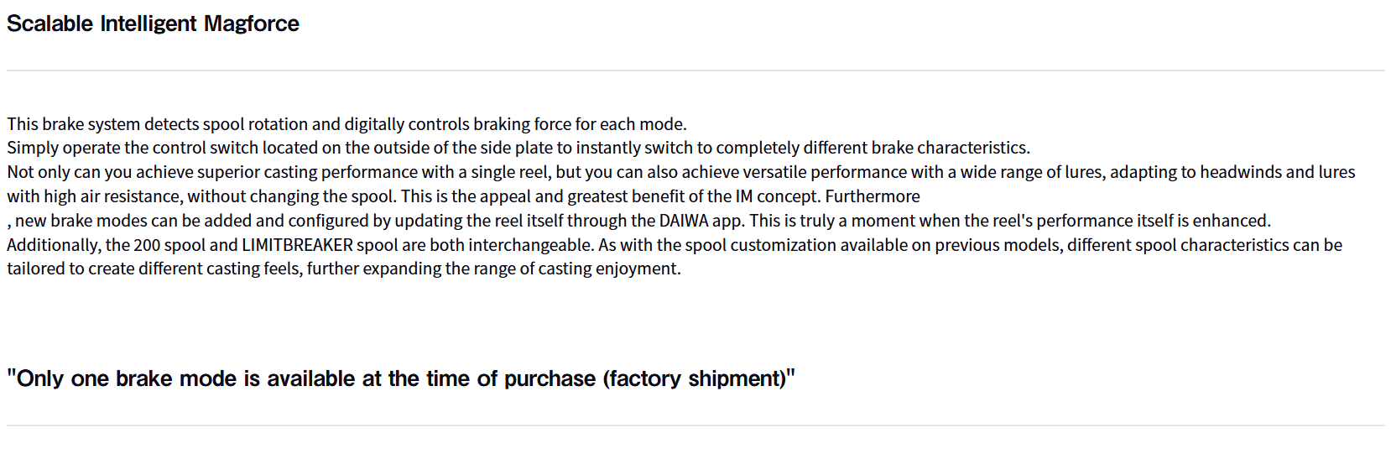
Task: Click the divider line below the Magforce heading
Action: tap(695, 70)
